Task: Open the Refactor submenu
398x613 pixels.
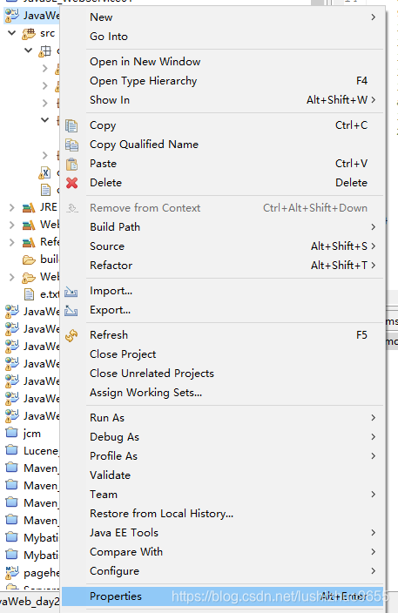Action: pos(223,265)
